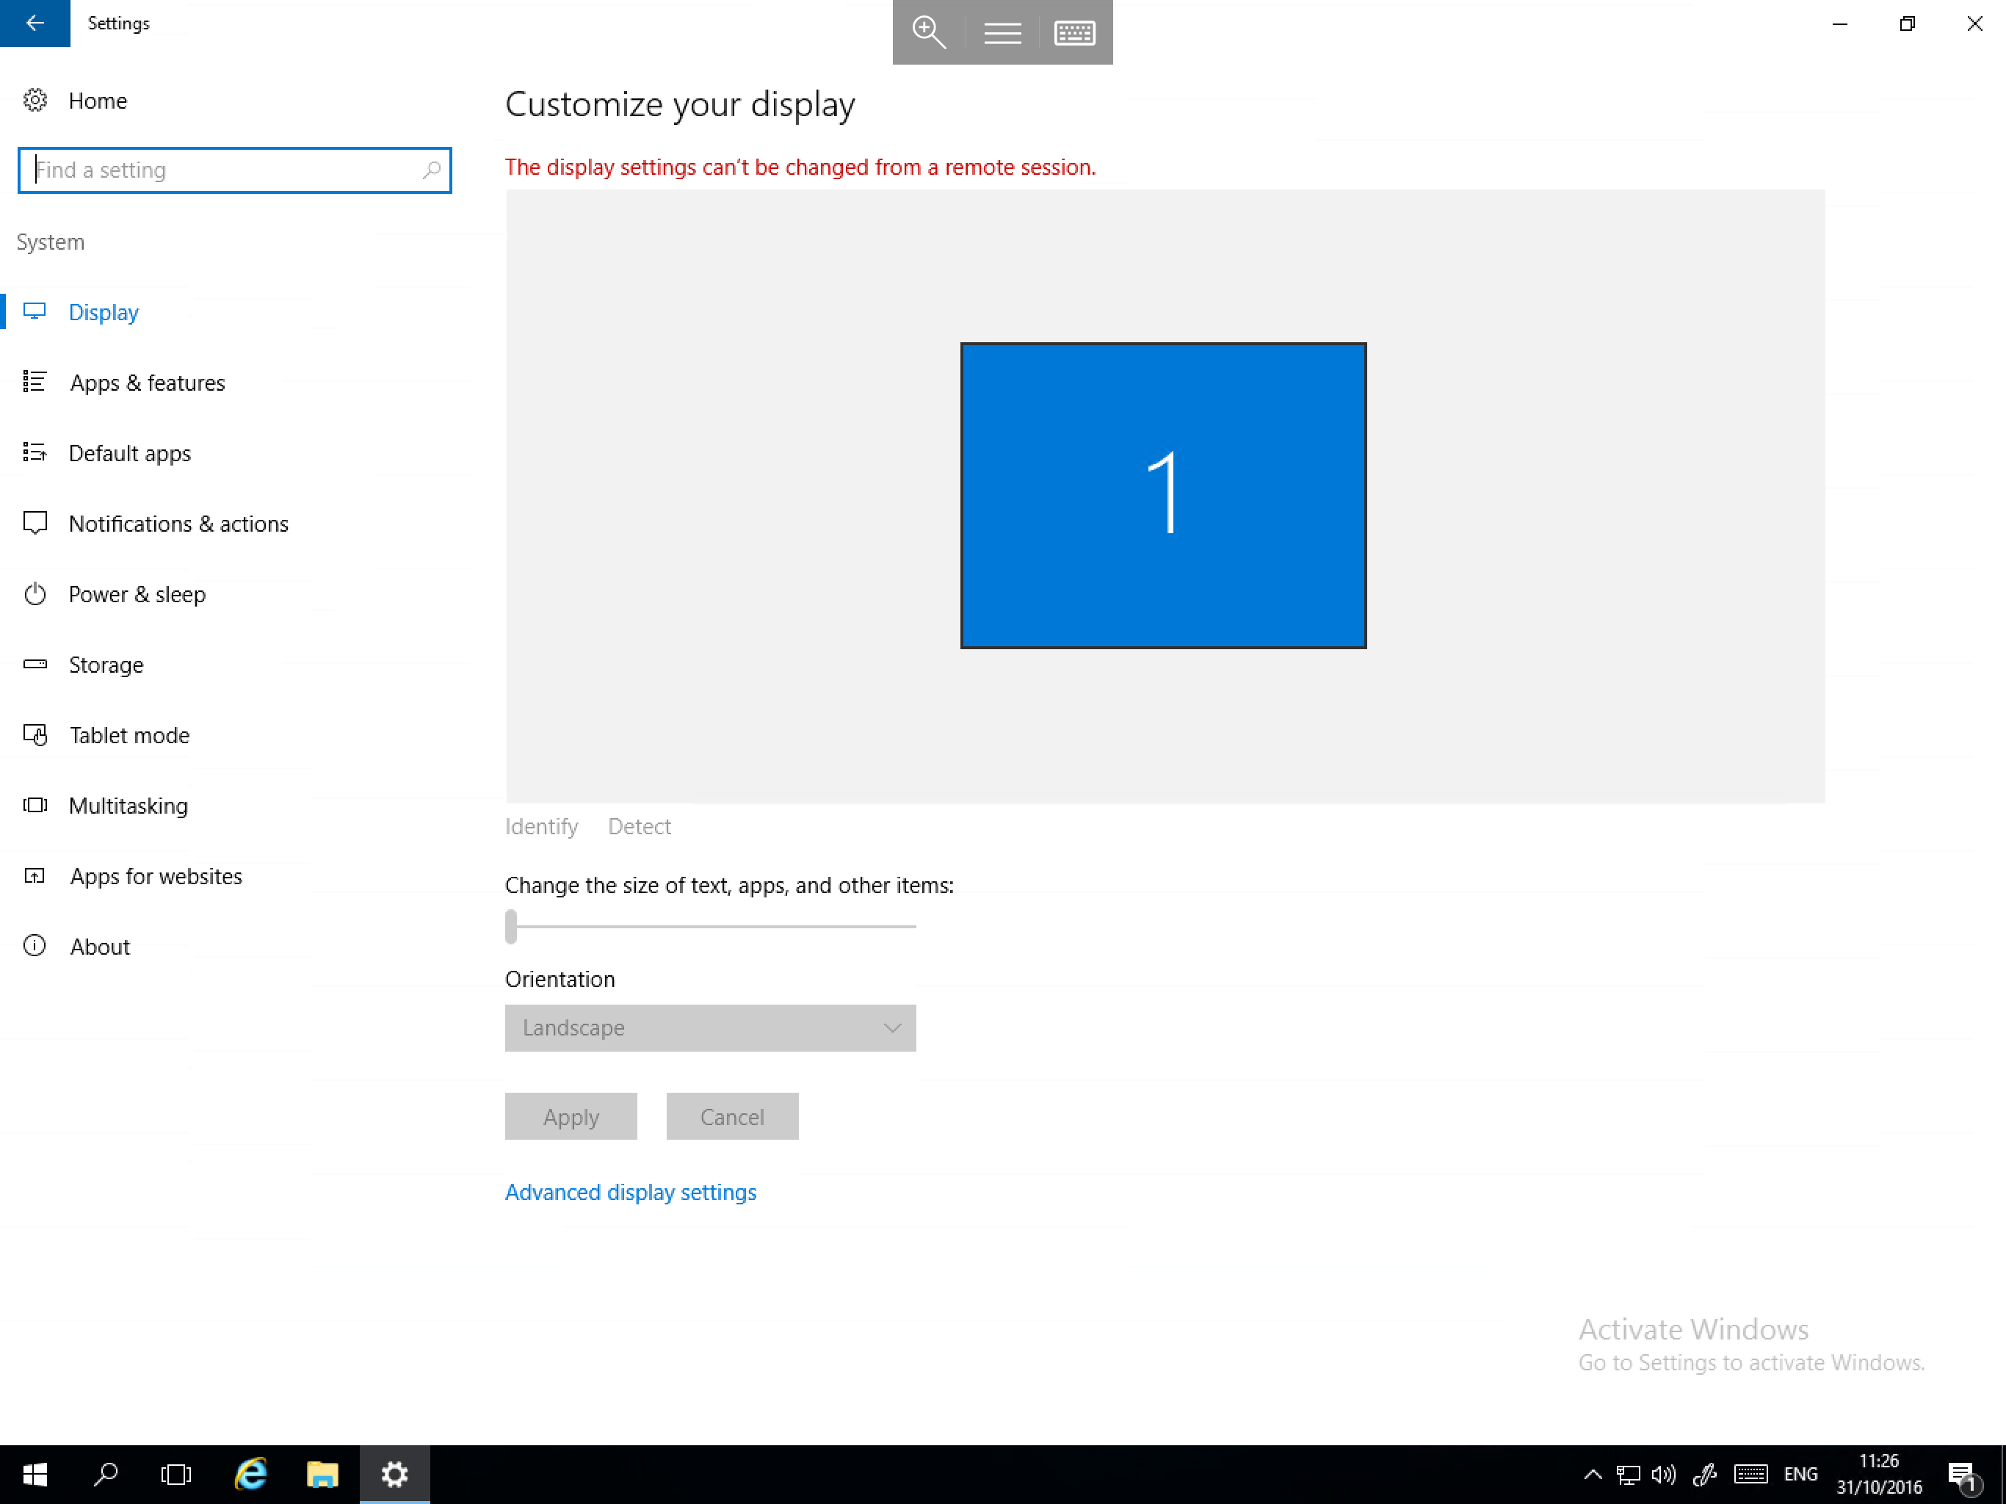Viewport: 2006px width, 1504px height.
Task: Expand the Orientation Landscape dropdown
Action: [x=710, y=1028]
